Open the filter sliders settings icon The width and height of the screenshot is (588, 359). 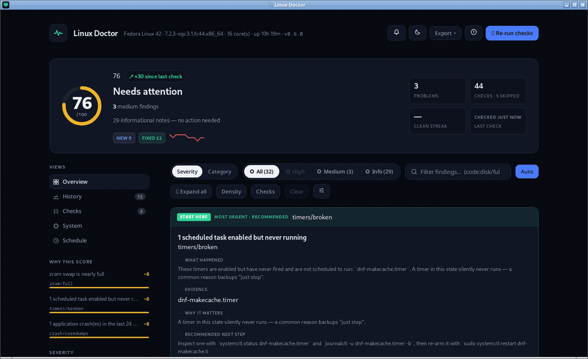322,191
